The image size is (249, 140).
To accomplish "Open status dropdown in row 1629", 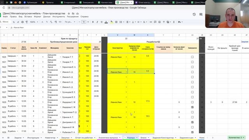I will tap(18, 101).
